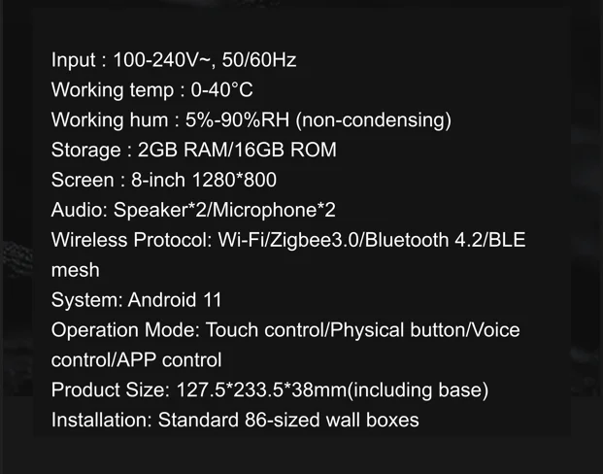Click the System Android 11 line
This screenshot has height=474, width=603.
(137, 300)
